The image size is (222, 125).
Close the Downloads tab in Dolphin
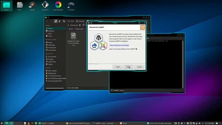(80, 25)
